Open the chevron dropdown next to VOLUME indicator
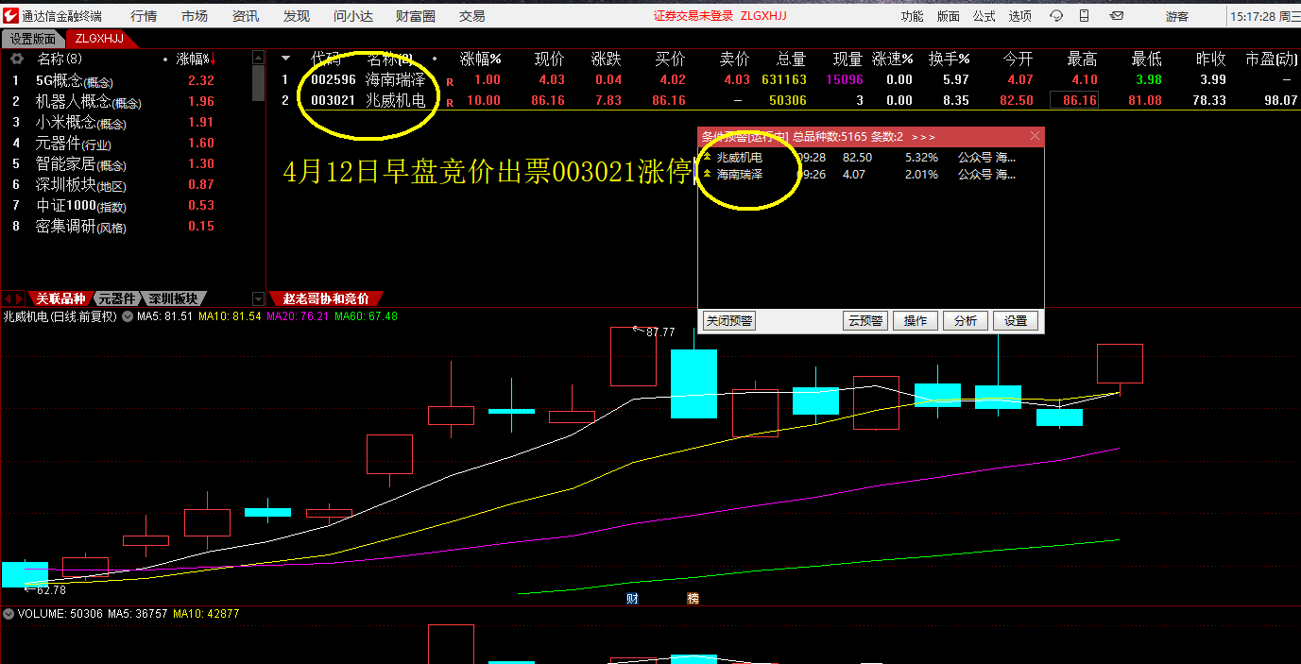The height and width of the screenshot is (664, 1301). point(9,614)
